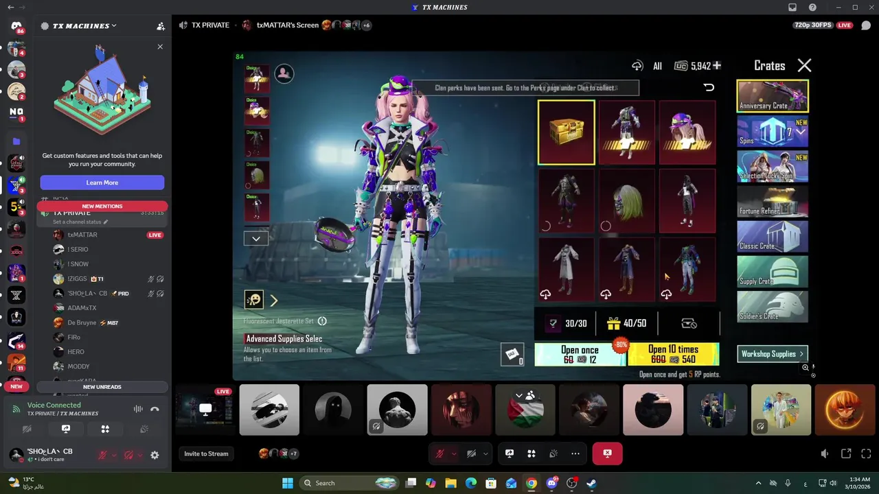Screen dimensions: 879x494
Task: Select the LIVE stream thumbnail tile
Action: point(205,410)
